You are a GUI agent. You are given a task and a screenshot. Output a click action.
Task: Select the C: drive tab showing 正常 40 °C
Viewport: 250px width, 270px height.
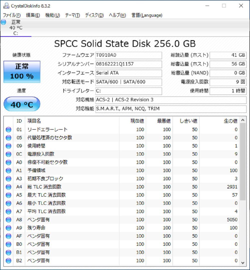(x=16, y=27)
